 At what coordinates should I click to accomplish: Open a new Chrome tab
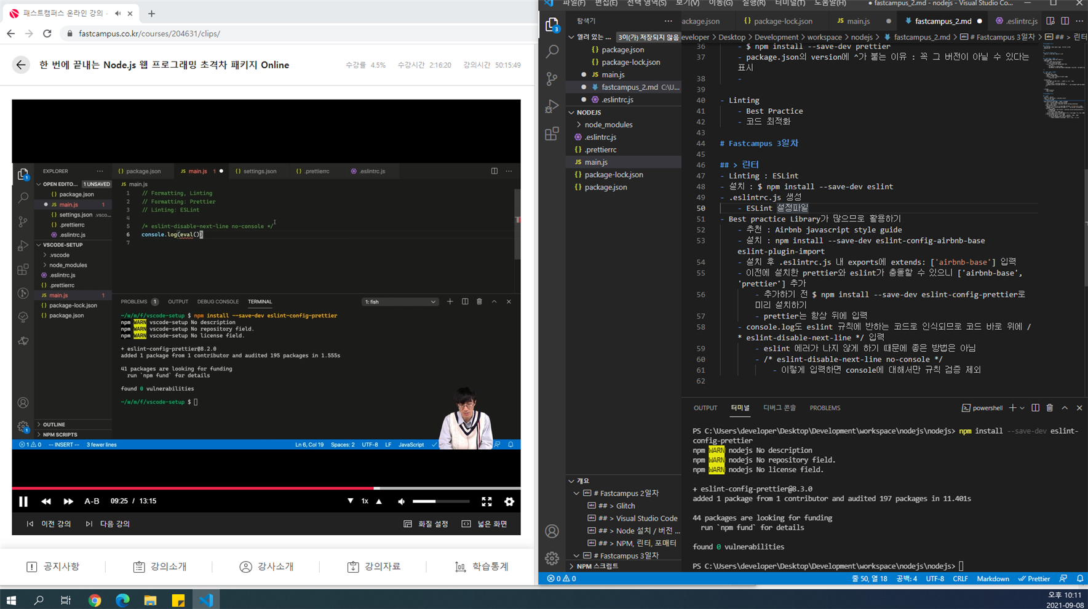tap(151, 13)
